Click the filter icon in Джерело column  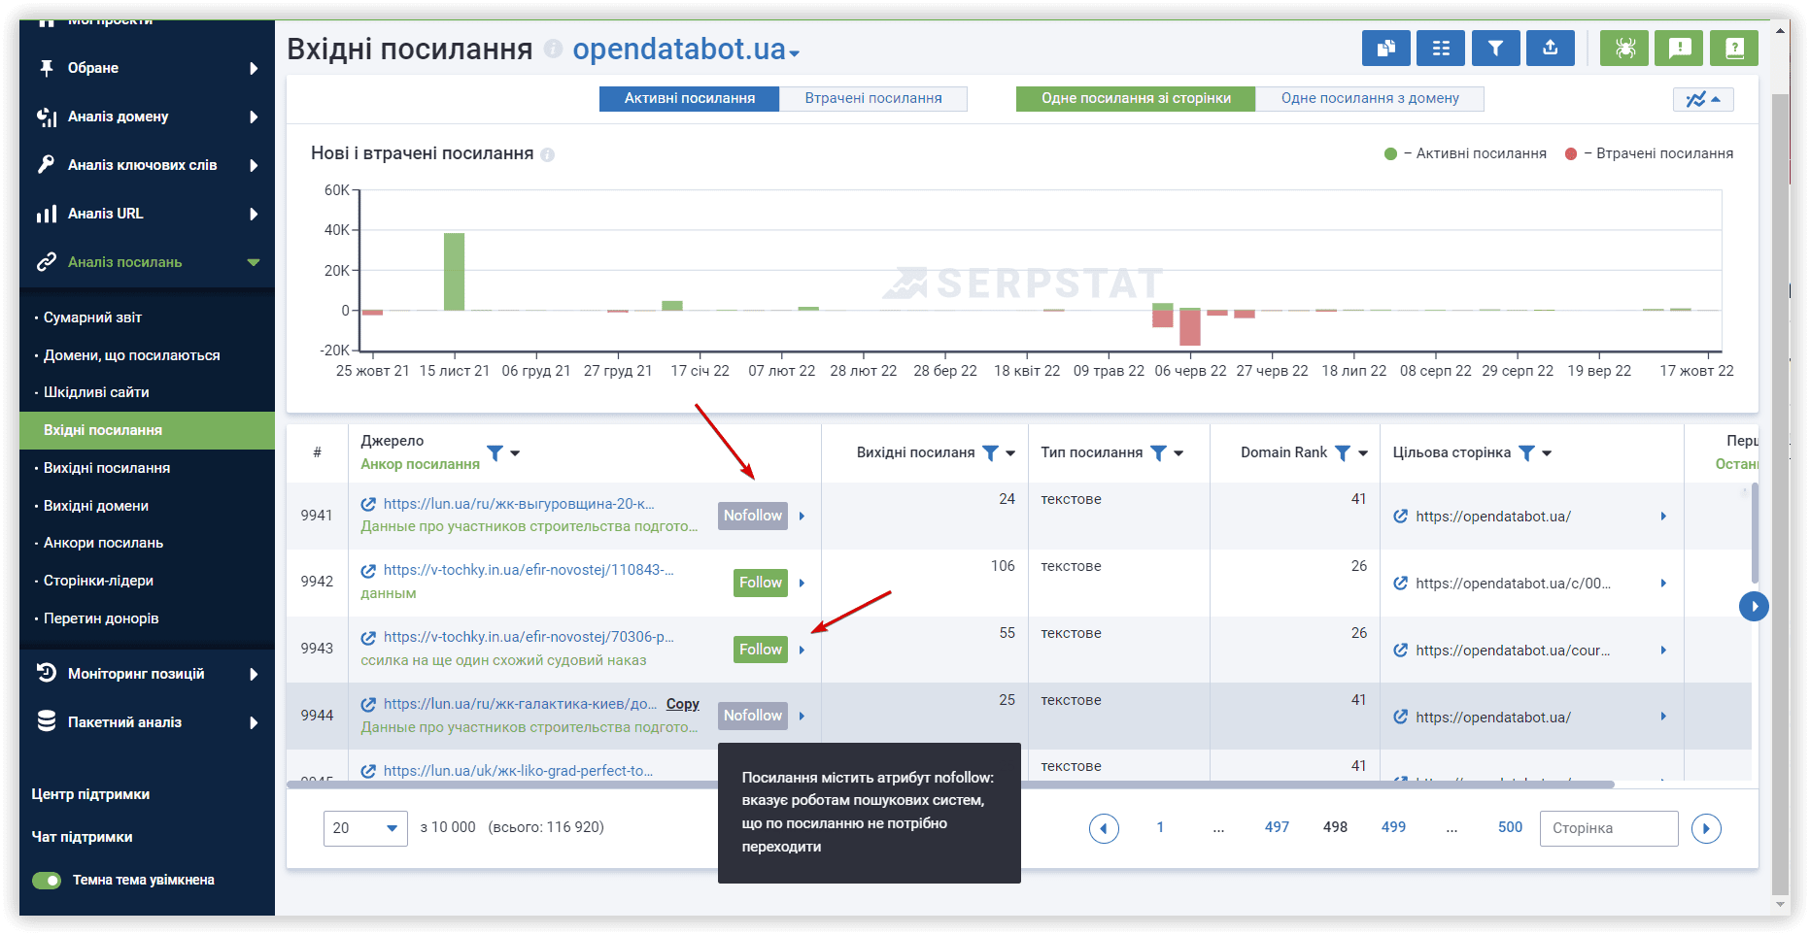point(495,452)
